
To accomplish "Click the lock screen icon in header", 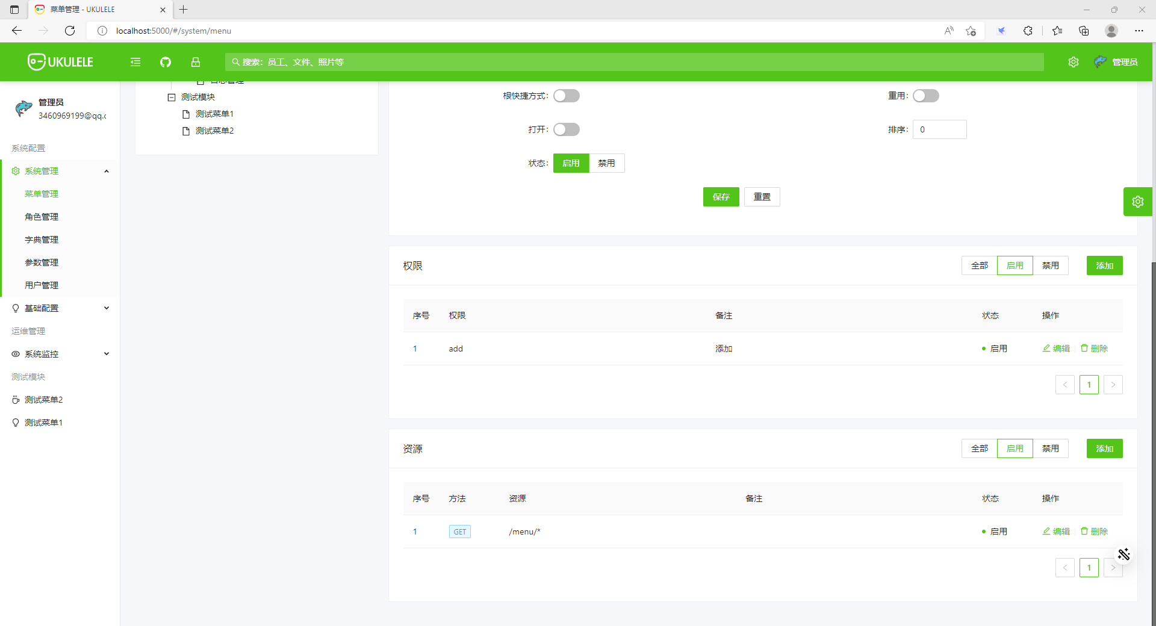I will 196,62.
